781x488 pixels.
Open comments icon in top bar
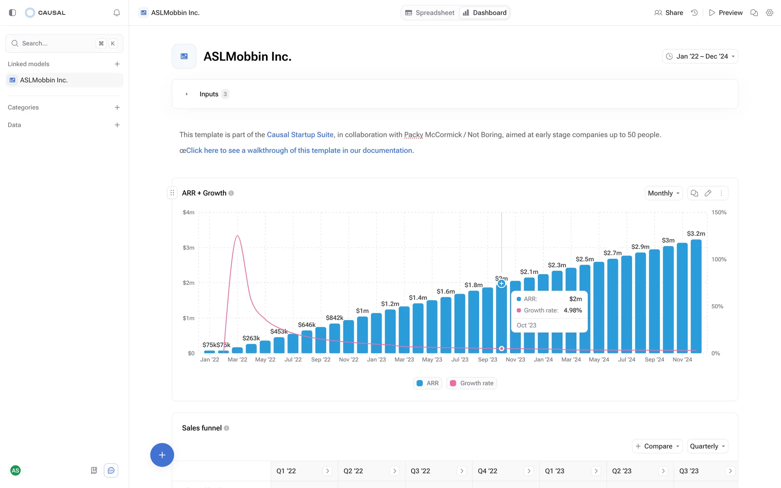(754, 13)
